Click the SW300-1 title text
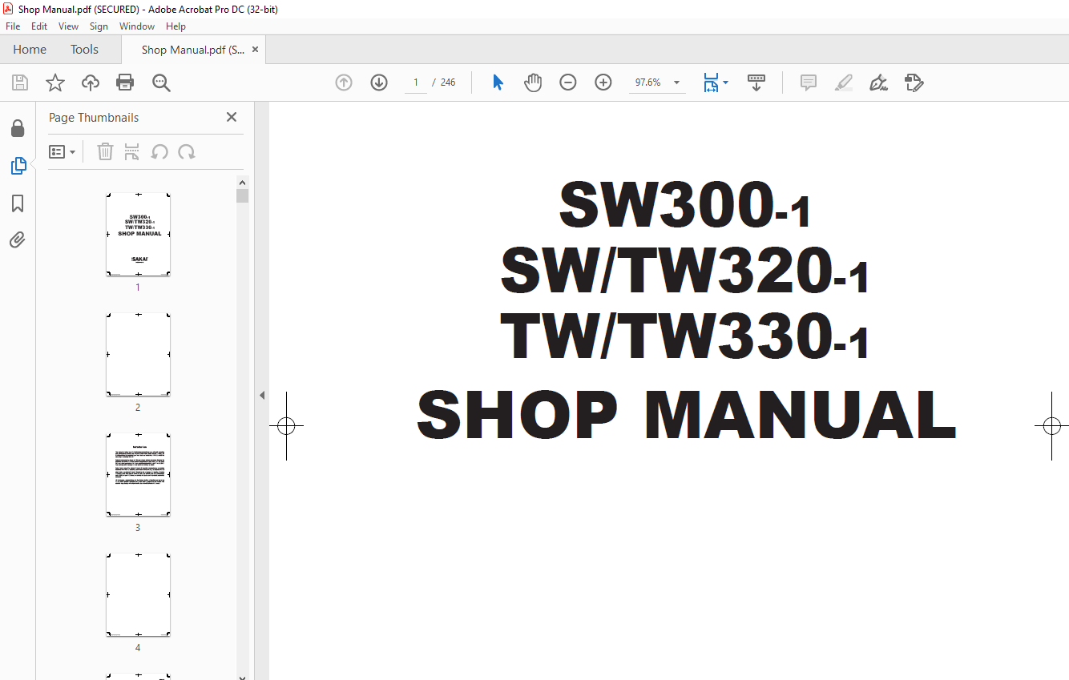1069x680 pixels. pos(685,206)
